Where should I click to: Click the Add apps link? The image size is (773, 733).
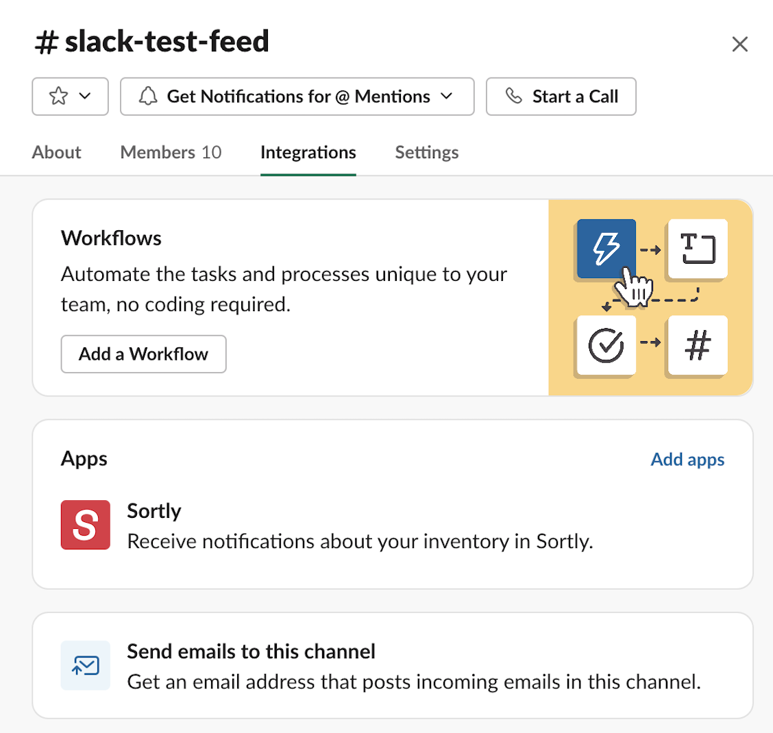[688, 460]
